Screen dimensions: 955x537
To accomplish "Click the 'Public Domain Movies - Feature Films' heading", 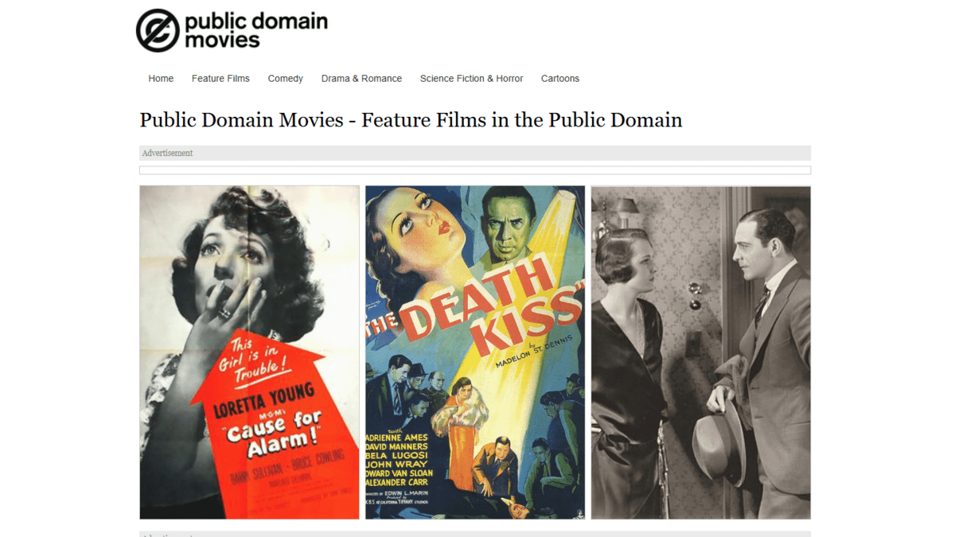I will (x=411, y=120).
